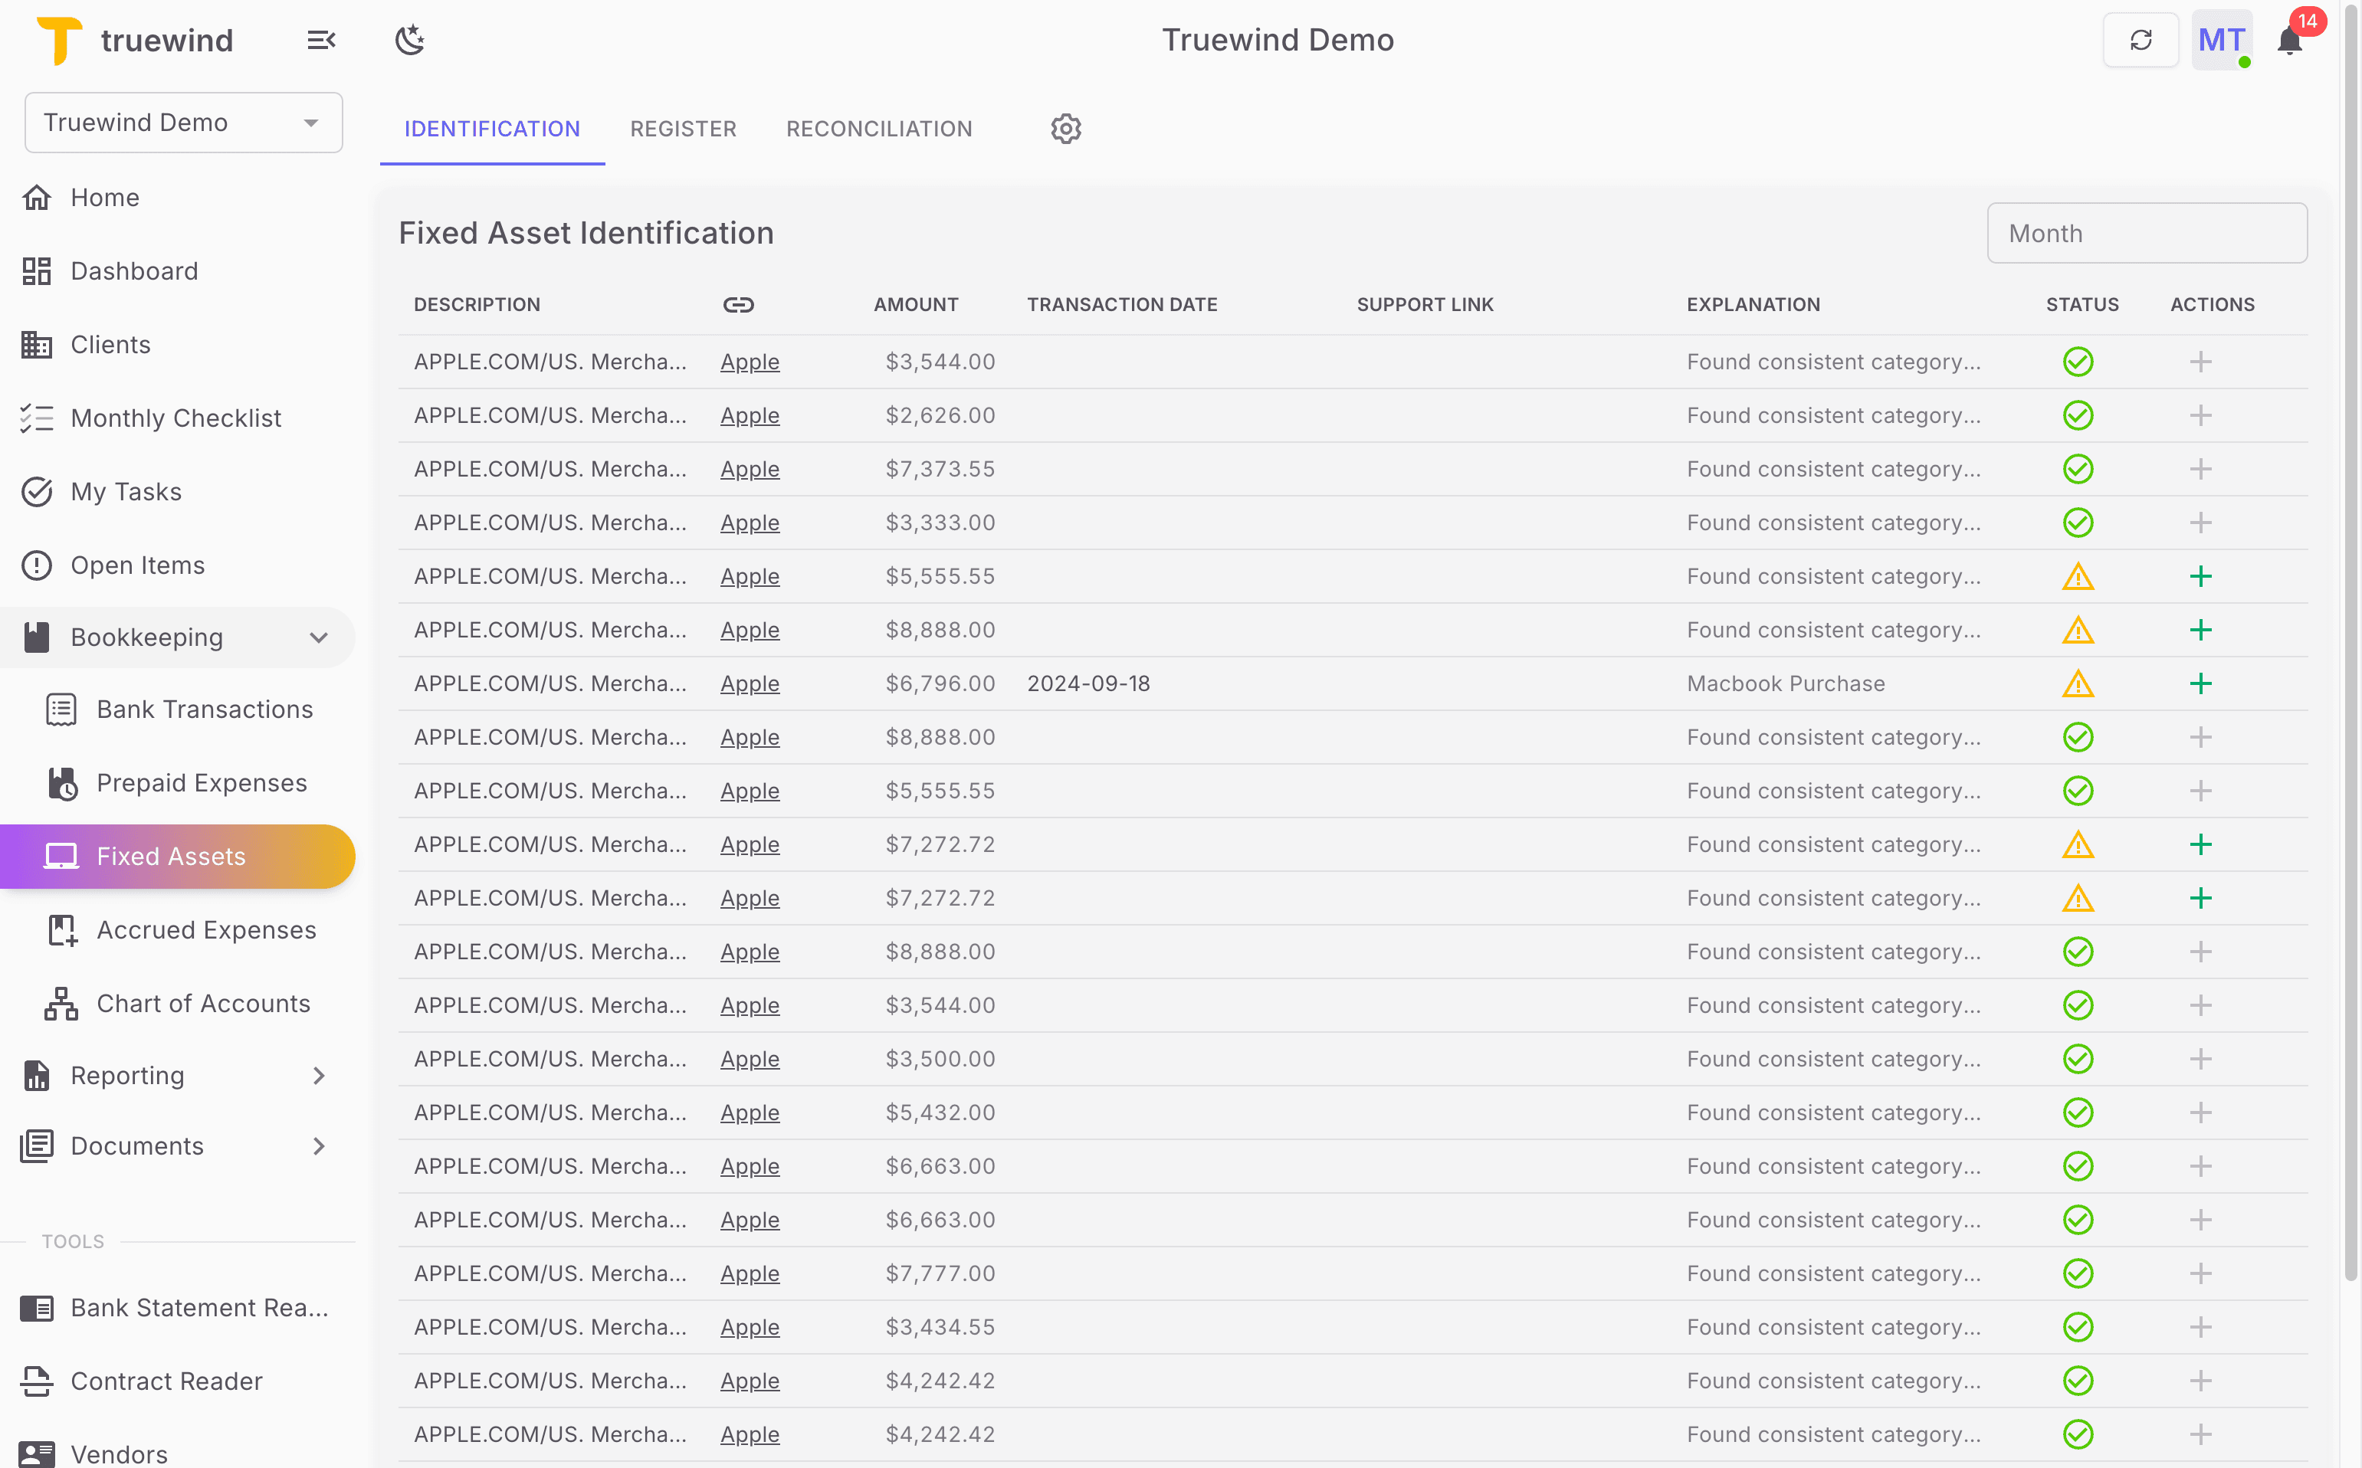
Task: Open Bank Transactions from Bookkeeping
Action: click(x=61, y=709)
